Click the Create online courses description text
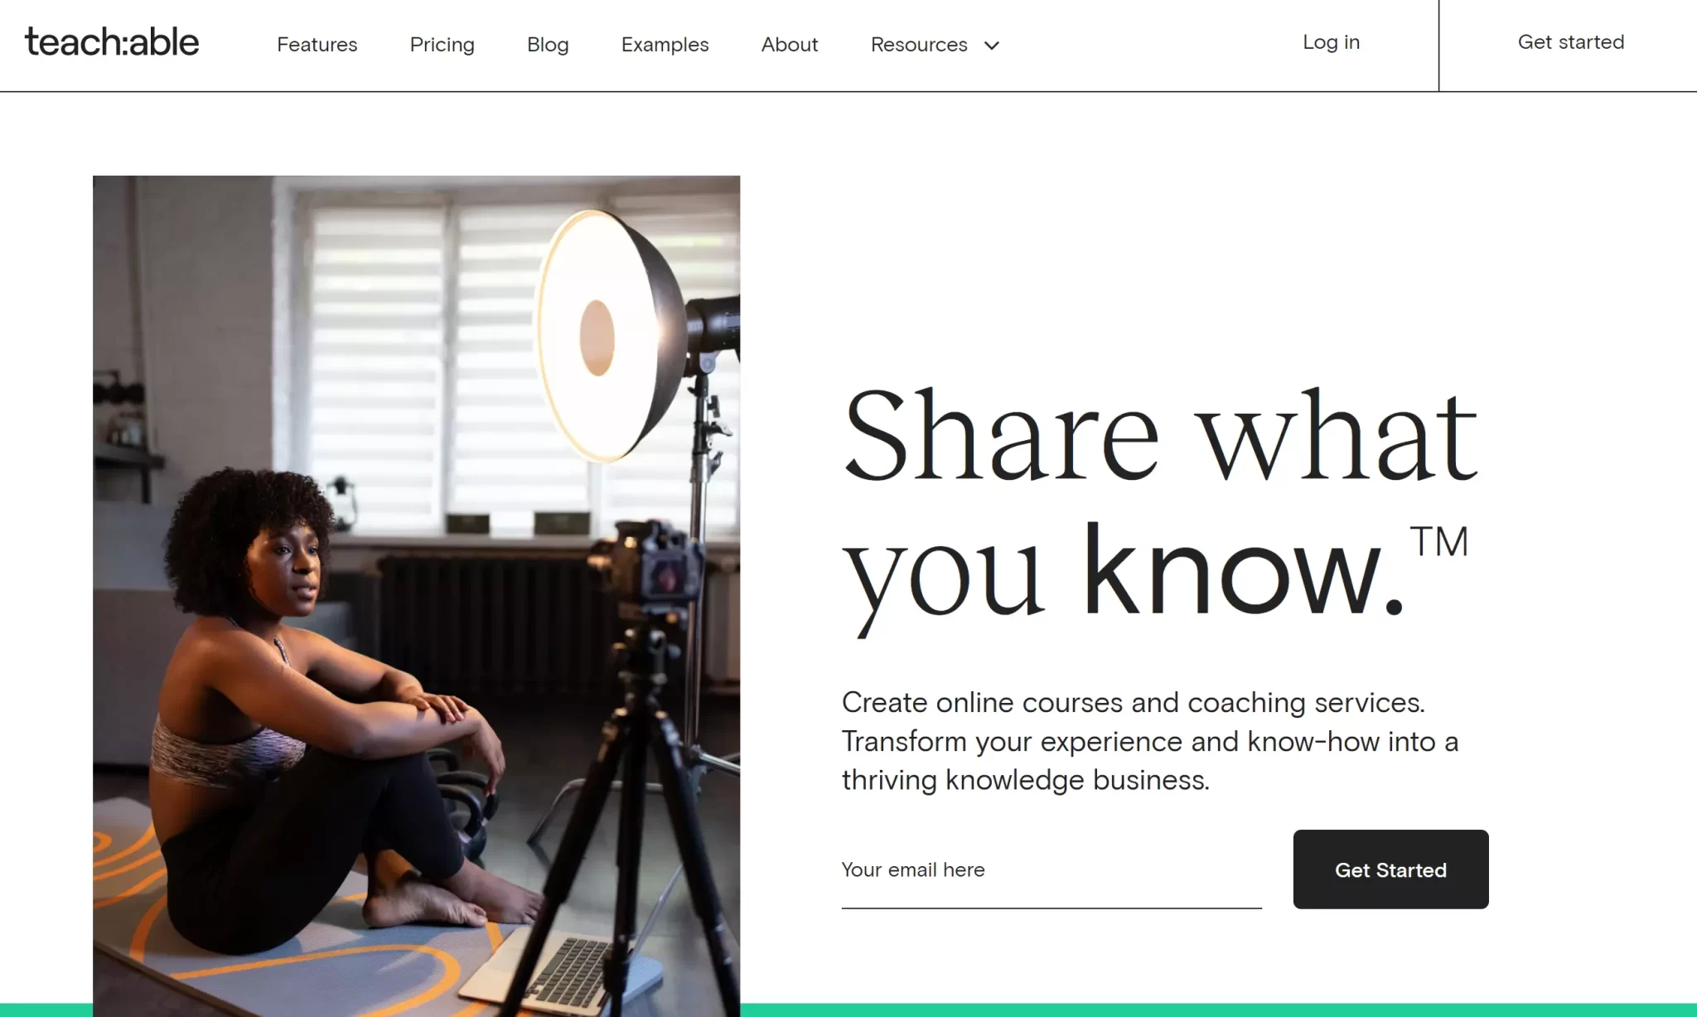Viewport: 1697px width, 1017px height. click(x=1150, y=741)
